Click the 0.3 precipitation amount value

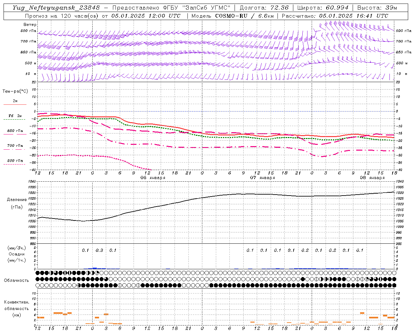click(99, 250)
